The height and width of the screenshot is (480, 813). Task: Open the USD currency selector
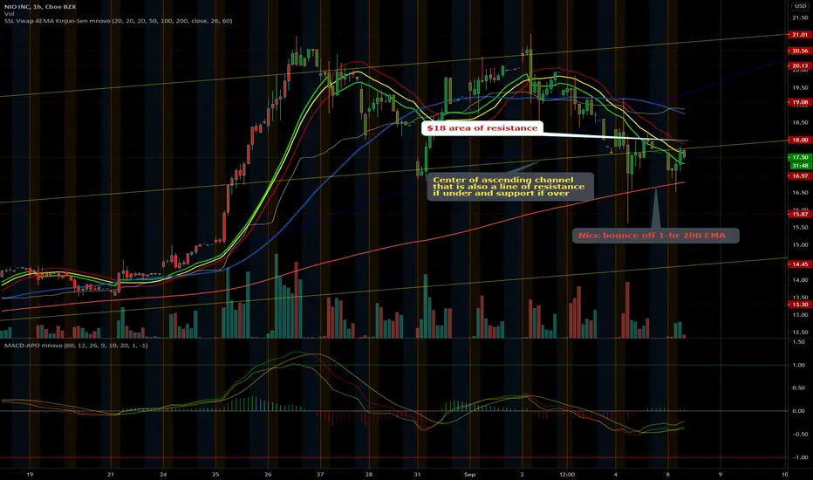coord(799,6)
